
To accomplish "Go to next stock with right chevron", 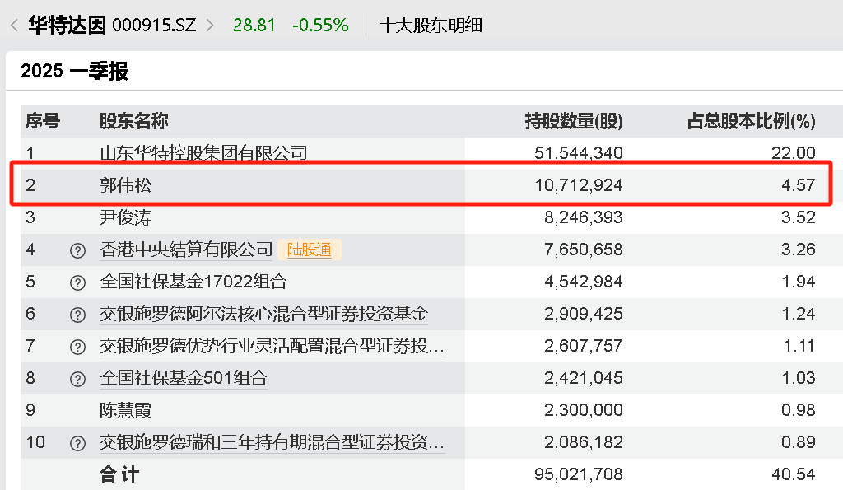I will (x=210, y=25).
